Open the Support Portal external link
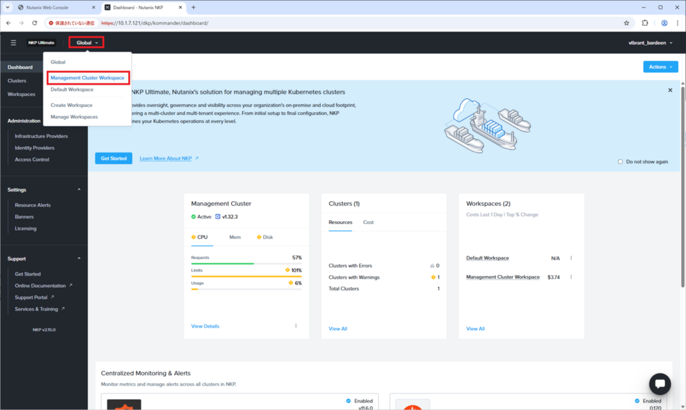 (x=35, y=298)
